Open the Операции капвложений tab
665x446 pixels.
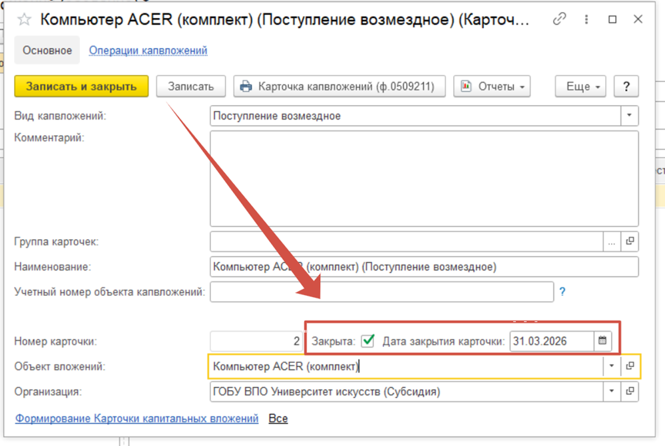(x=148, y=51)
